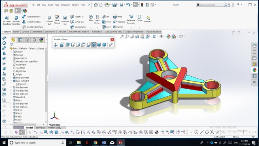Image resolution: width=259 pixels, height=146 pixels.
Task: Expand the Curves dropdown arrow
Action: tap(139, 28)
